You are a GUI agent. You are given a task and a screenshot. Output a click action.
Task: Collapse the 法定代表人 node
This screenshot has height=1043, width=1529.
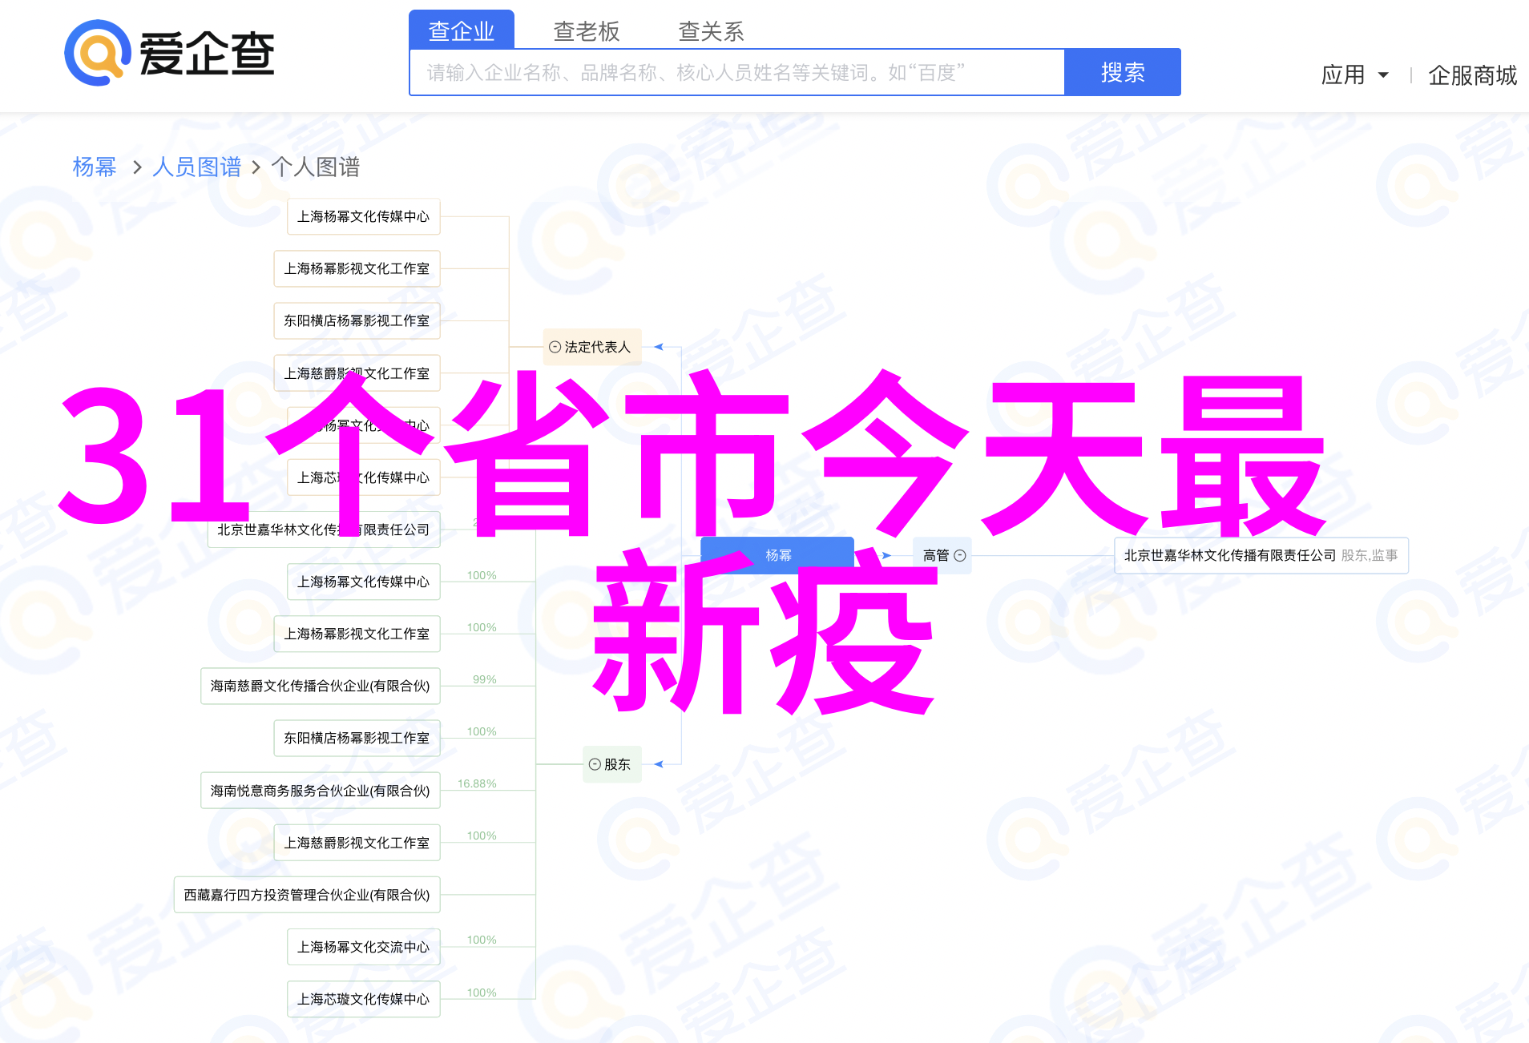click(x=555, y=347)
